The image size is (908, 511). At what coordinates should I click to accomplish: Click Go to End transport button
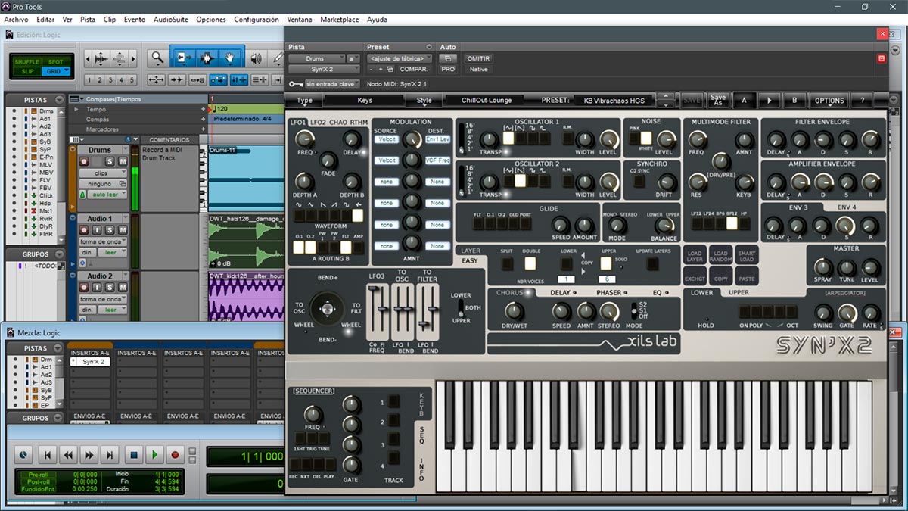pos(111,455)
